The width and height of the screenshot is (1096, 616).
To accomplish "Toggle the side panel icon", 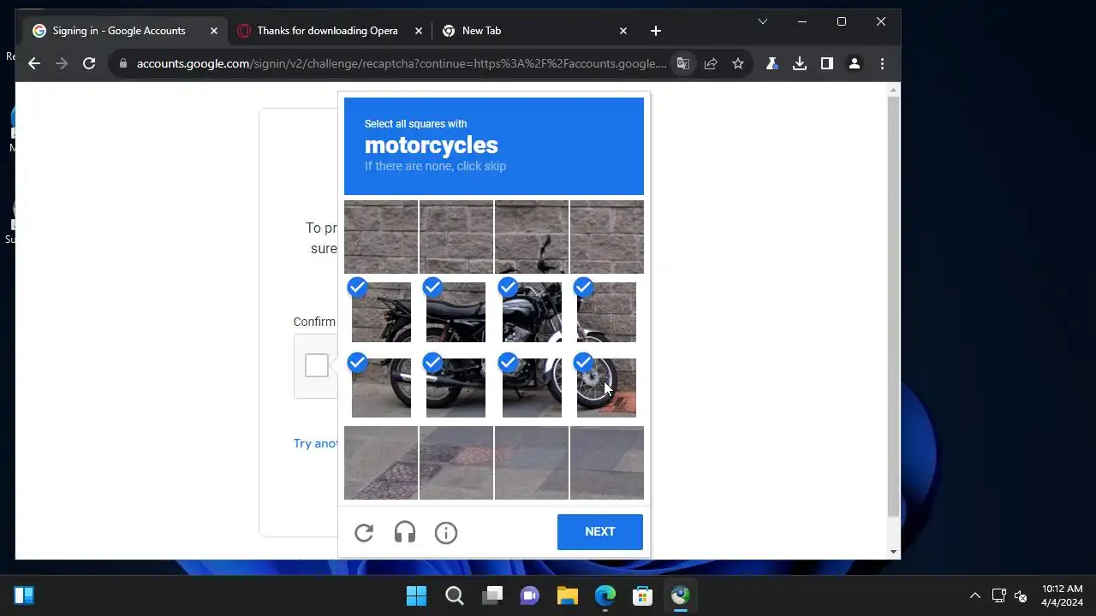I will (x=827, y=63).
